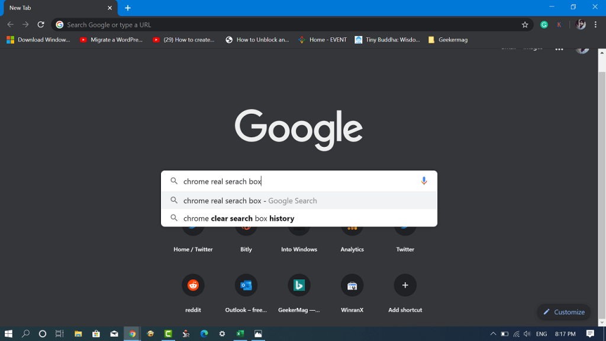Open the How to Unblock an... bookmark
This screenshot has width=606, height=341.
[x=257, y=40]
